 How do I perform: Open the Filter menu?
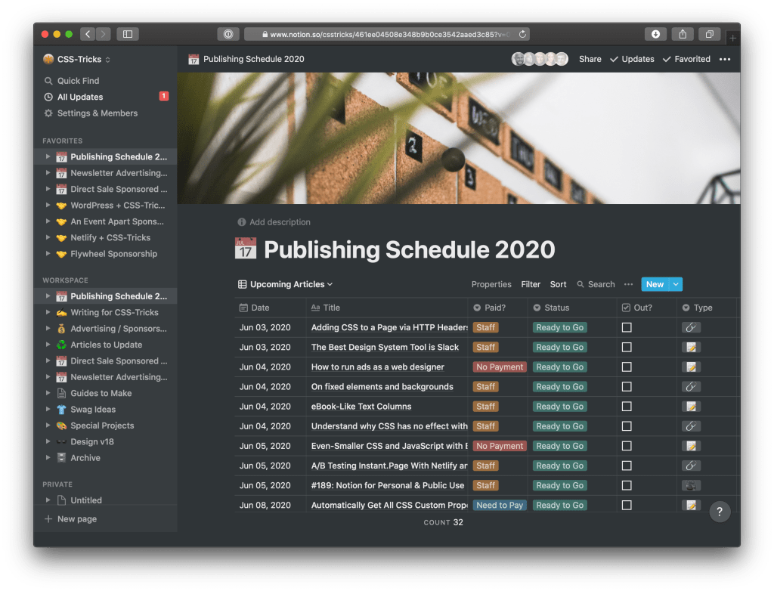531,284
